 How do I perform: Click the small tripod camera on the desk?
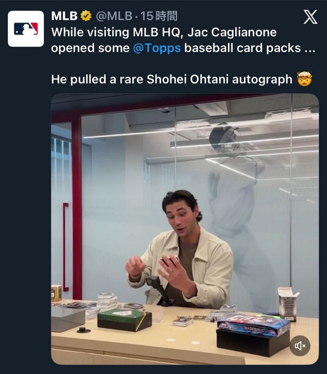(x=158, y=290)
